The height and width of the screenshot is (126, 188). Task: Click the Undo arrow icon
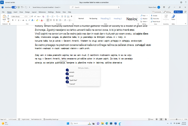(x=22, y=7)
